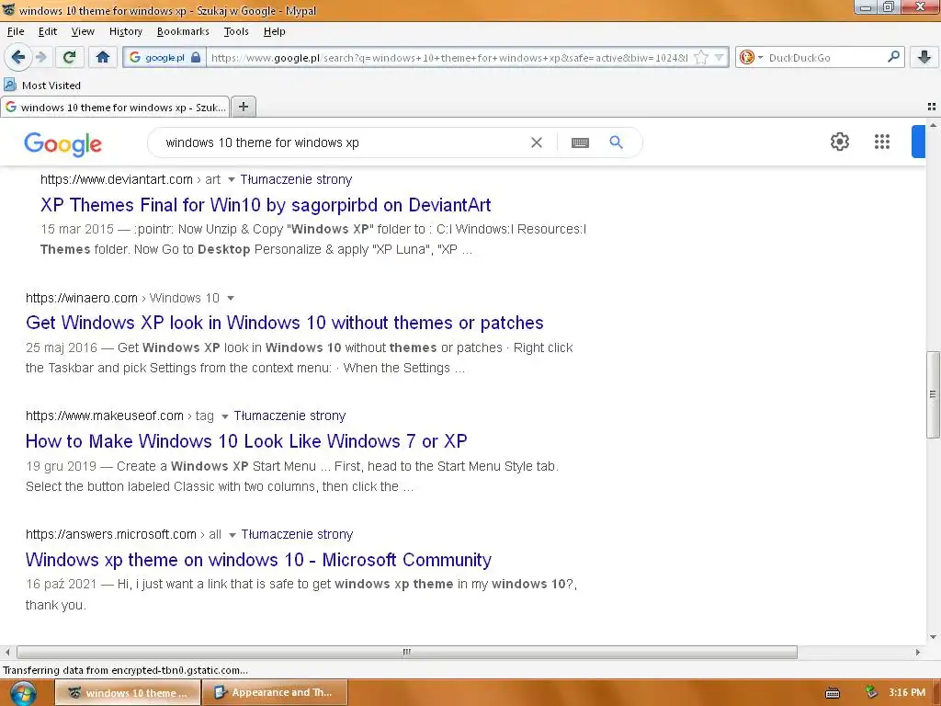Open Get Windows XP look winaero result
The width and height of the screenshot is (941, 706).
point(285,323)
